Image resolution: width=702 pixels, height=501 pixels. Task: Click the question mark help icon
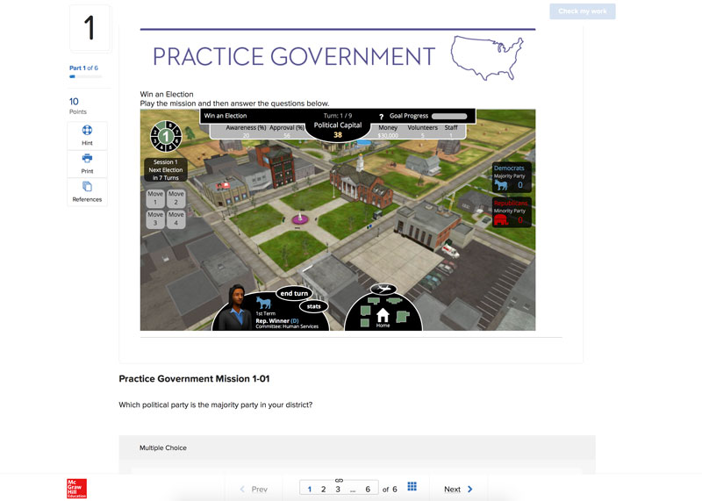(381, 117)
